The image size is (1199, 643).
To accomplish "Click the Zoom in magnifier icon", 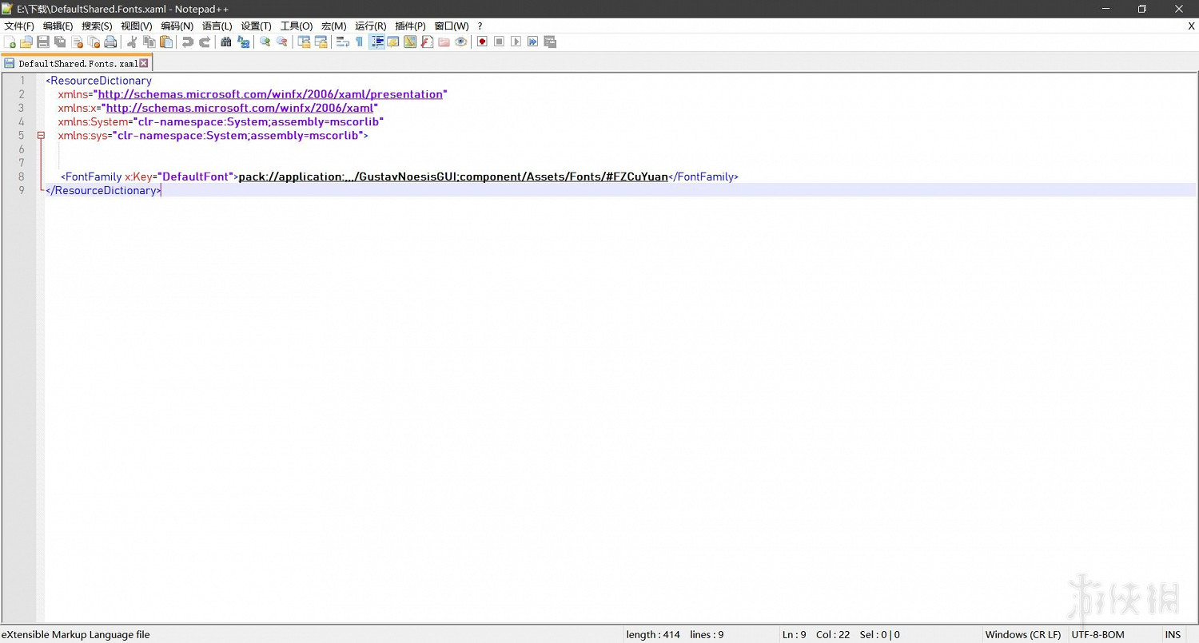I will (x=265, y=42).
